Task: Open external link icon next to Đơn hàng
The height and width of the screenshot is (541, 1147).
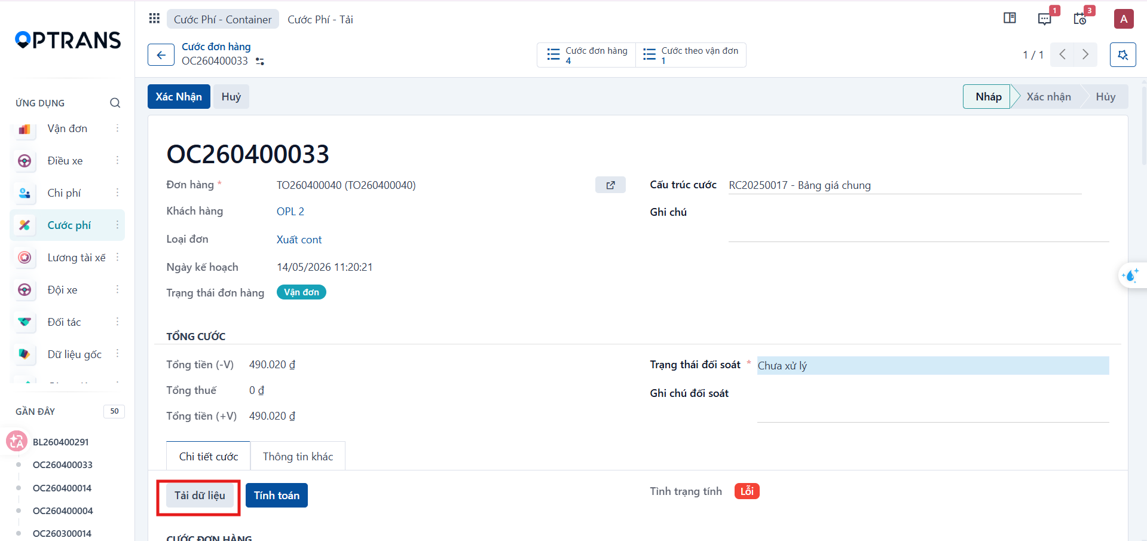Action: click(610, 185)
